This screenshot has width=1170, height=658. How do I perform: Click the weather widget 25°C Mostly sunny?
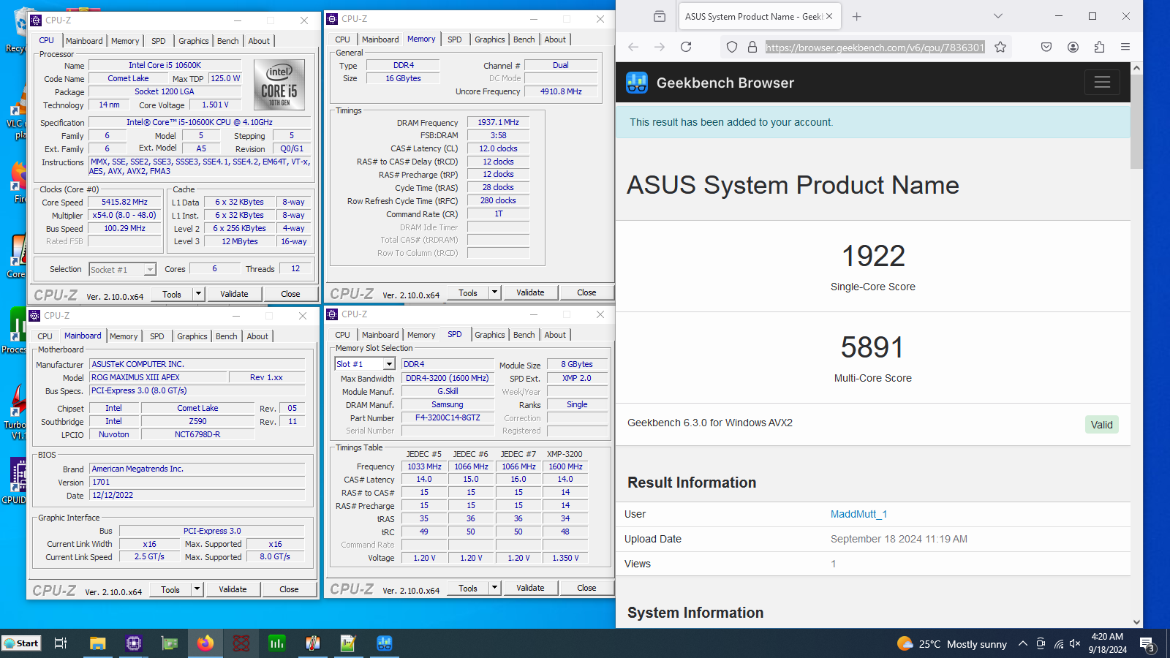click(x=951, y=644)
